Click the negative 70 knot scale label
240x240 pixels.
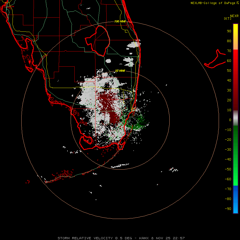228,189
